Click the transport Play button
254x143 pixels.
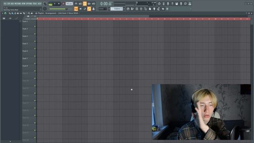(55, 4)
